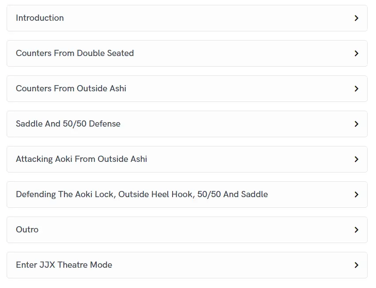This screenshot has width=376, height=288.
Task: Expand the Outro section chevron
Action: point(356,230)
